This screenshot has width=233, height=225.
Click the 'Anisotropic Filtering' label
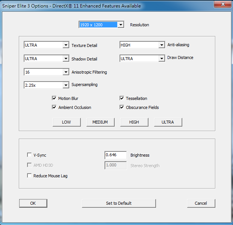89,72
